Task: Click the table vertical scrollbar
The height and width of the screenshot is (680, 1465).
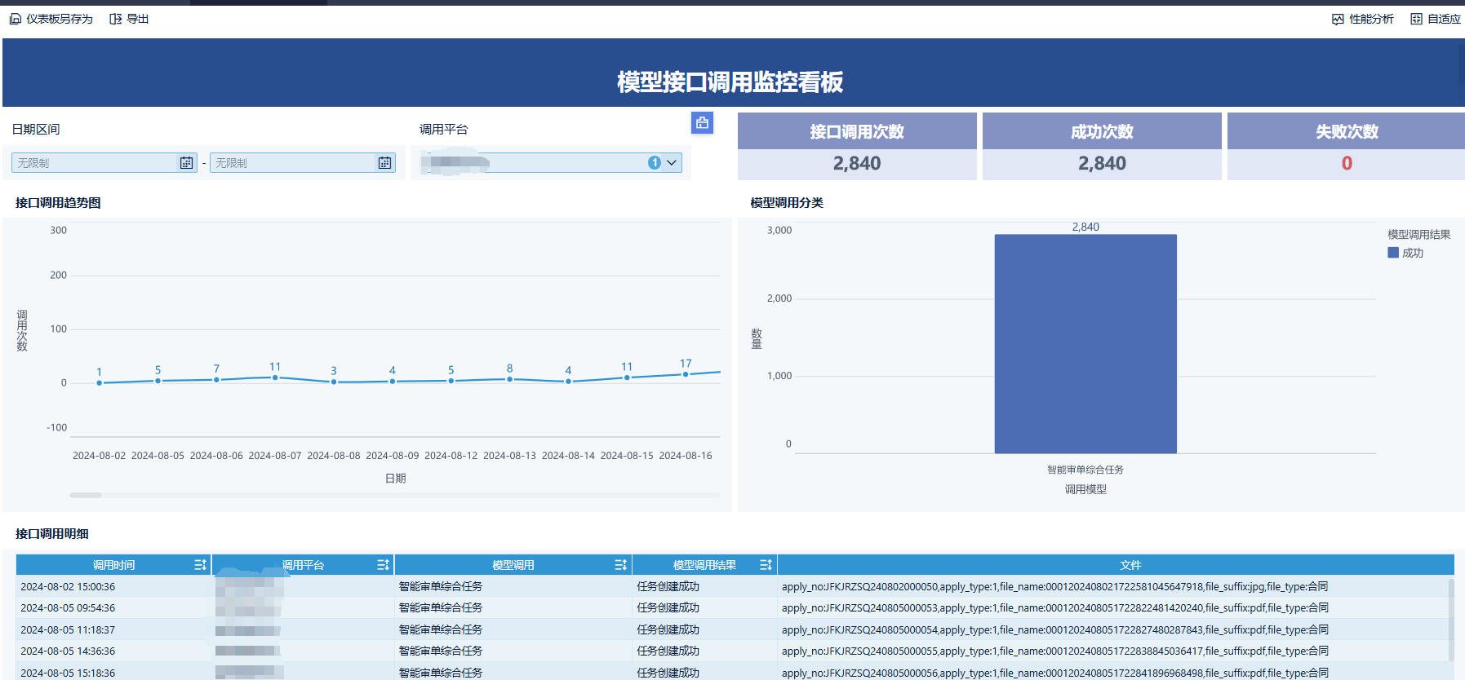Action: 1450,620
